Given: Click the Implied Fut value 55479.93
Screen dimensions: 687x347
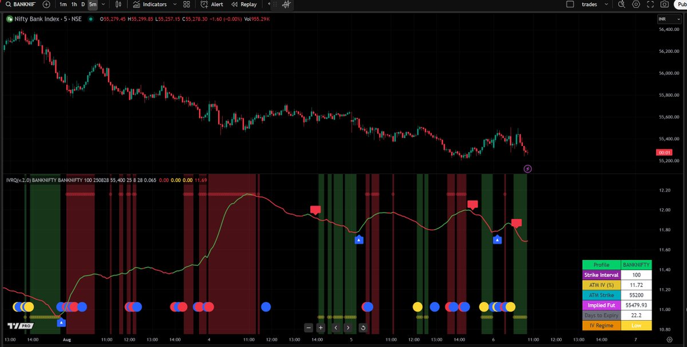Looking at the screenshot, I should (x=636, y=305).
